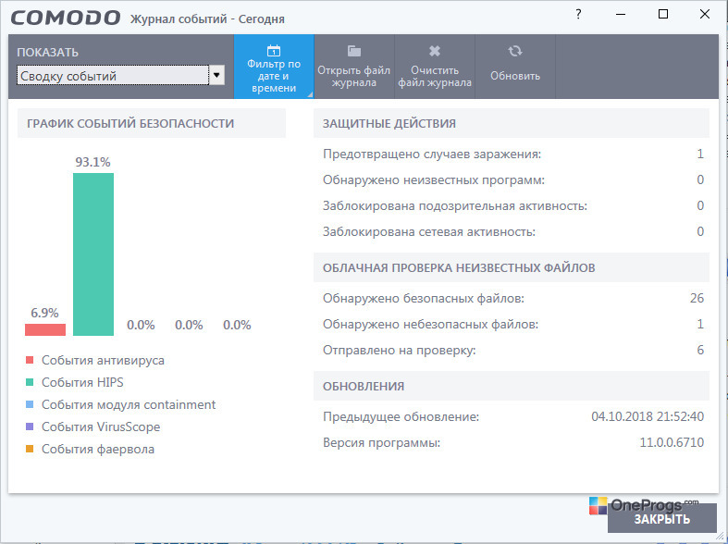The height and width of the screenshot is (544, 728).
Task: Click Предыдущее обновление label
Action: coord(401,417)
